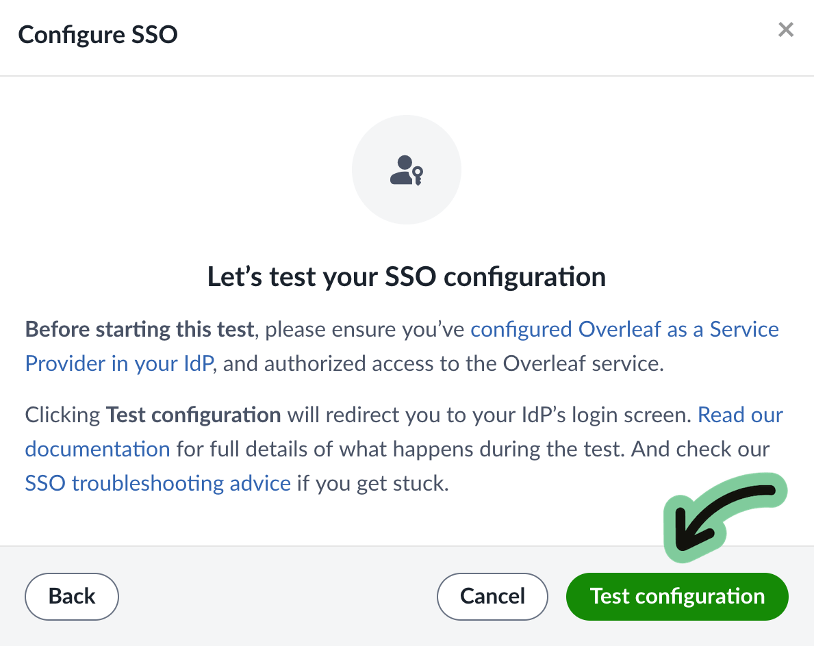Screen dimensions: 814x646
Task: Cancel the SSO configuration
Action: 492,596
